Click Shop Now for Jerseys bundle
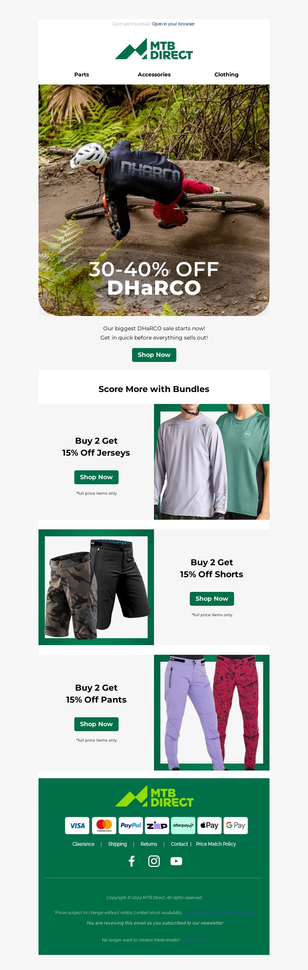The height and width of the screenshot is (970, 308). click(x=96, y=477)
